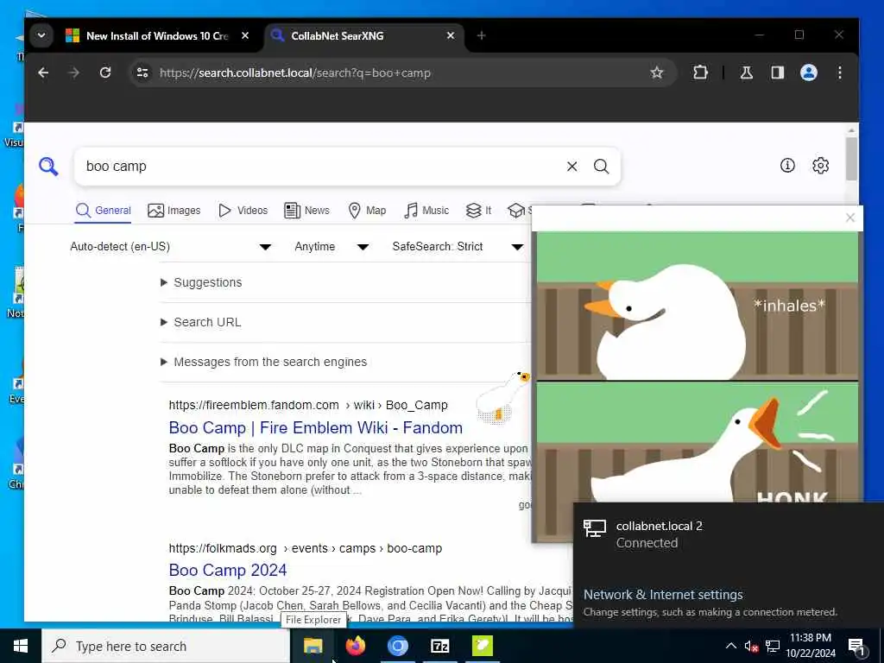Switch to Music search category
Screen dimensions: 884x663
click(x=426, y=211)
